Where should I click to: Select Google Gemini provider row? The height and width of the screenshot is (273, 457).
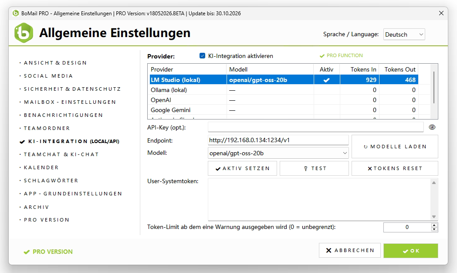click(x=284, y=110)
